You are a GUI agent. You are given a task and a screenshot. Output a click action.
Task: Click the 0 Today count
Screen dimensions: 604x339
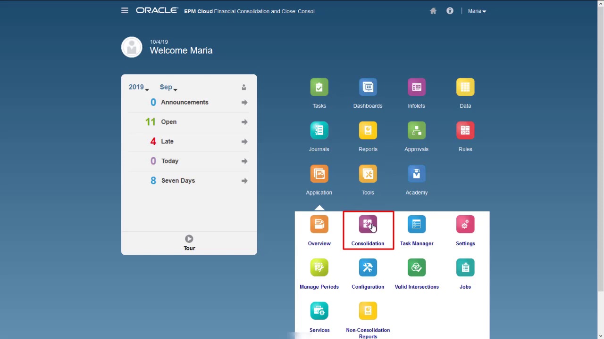pyautogui.click(x=153, y=161)
